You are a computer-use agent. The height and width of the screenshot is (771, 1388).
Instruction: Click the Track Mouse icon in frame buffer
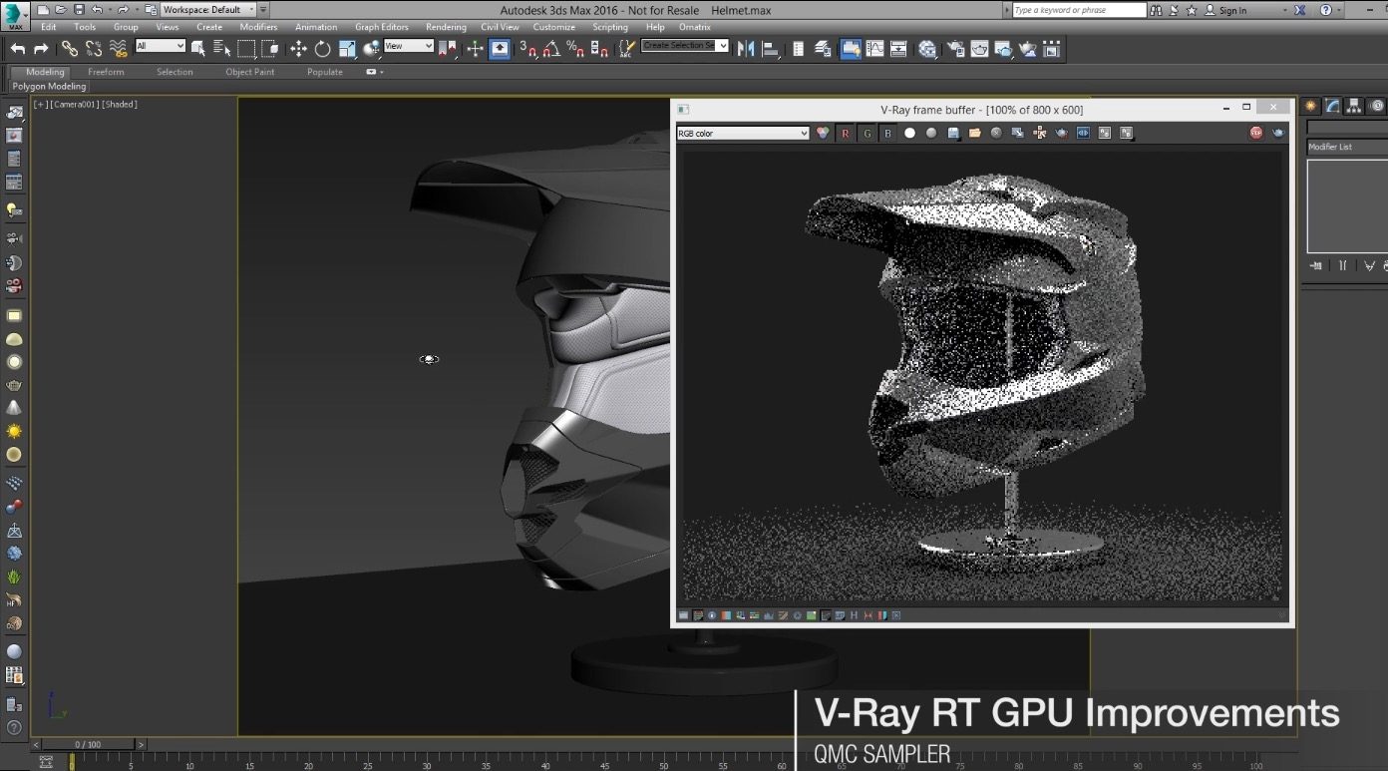[1040, 133]
